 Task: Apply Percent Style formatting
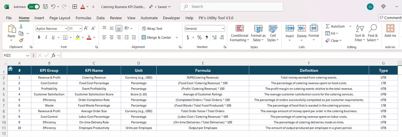point(199,37)
